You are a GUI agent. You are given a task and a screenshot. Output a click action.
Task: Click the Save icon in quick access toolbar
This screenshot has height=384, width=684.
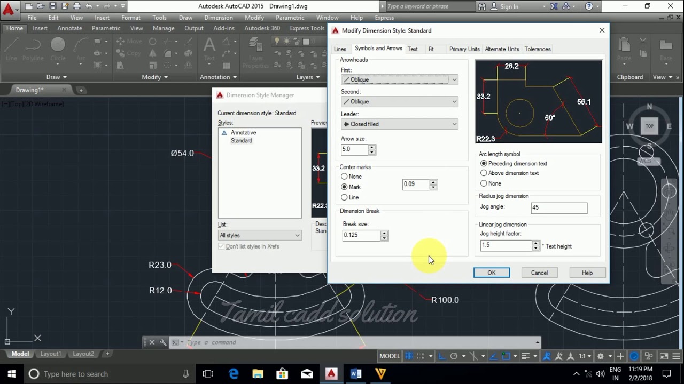point(52,6)
